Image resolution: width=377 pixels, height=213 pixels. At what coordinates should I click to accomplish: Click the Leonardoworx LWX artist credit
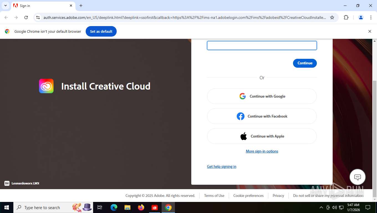(26, 183)
